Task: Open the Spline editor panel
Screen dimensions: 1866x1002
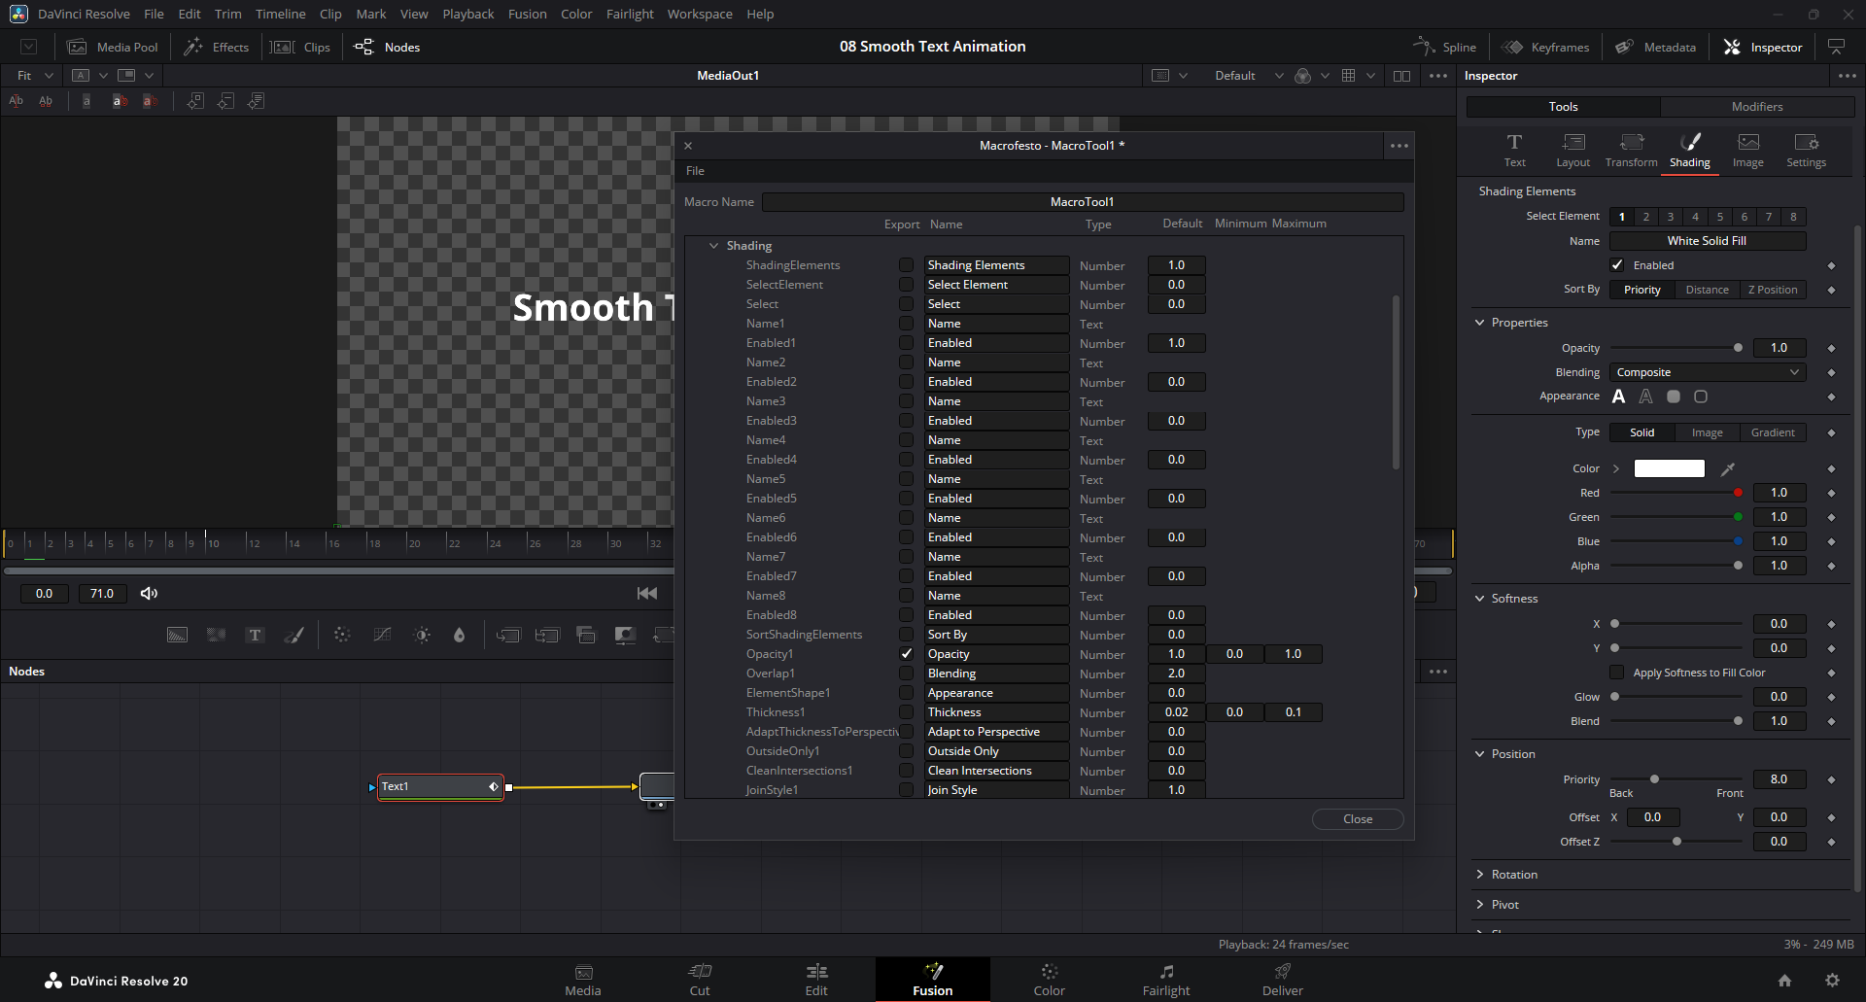Action: pyautogui.click(x=1445, y=47)
